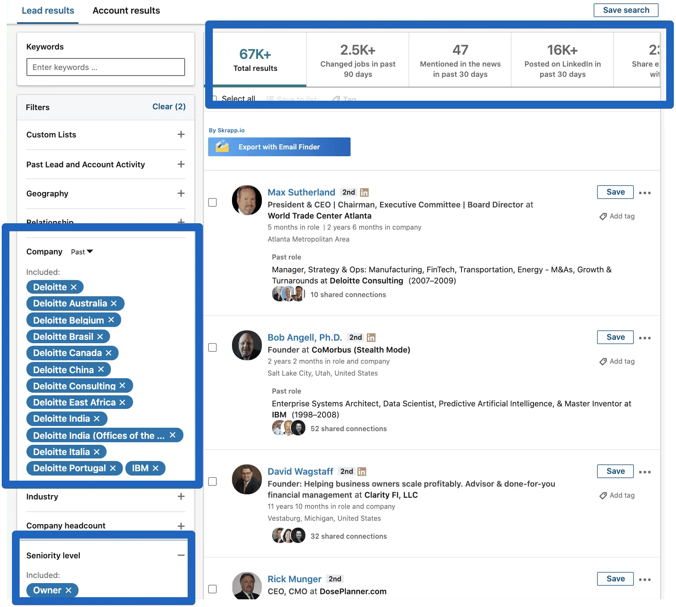Image resolution: width=676 pixels, height=607 pixels.
Task: Add tag to David Wagstaff lead
Action: click(x=617, y=496)
